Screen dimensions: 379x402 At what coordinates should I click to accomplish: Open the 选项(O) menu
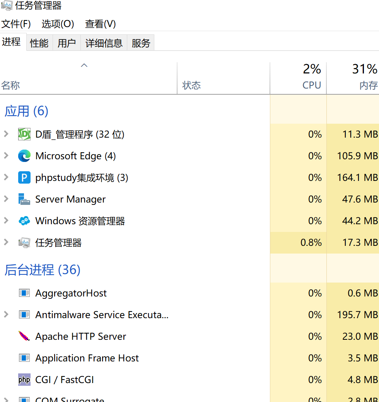[58, 24]
